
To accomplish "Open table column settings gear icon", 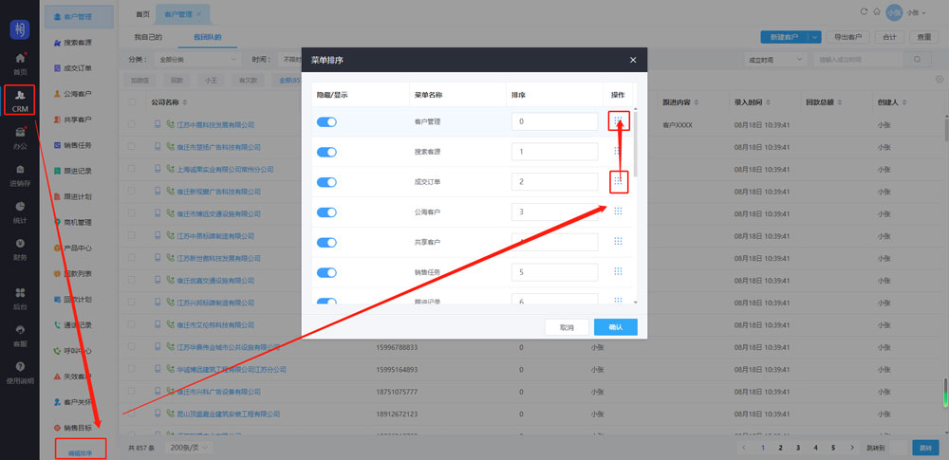I will [940, 80].
